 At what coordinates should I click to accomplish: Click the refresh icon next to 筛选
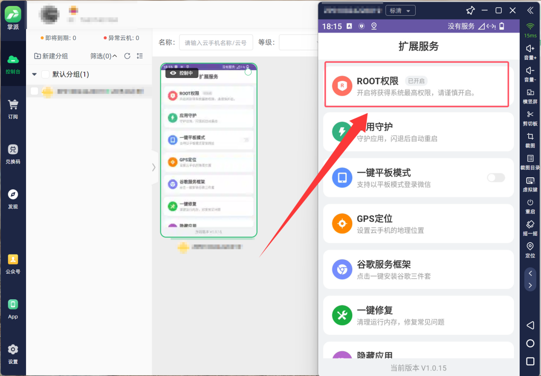[127, 56]
